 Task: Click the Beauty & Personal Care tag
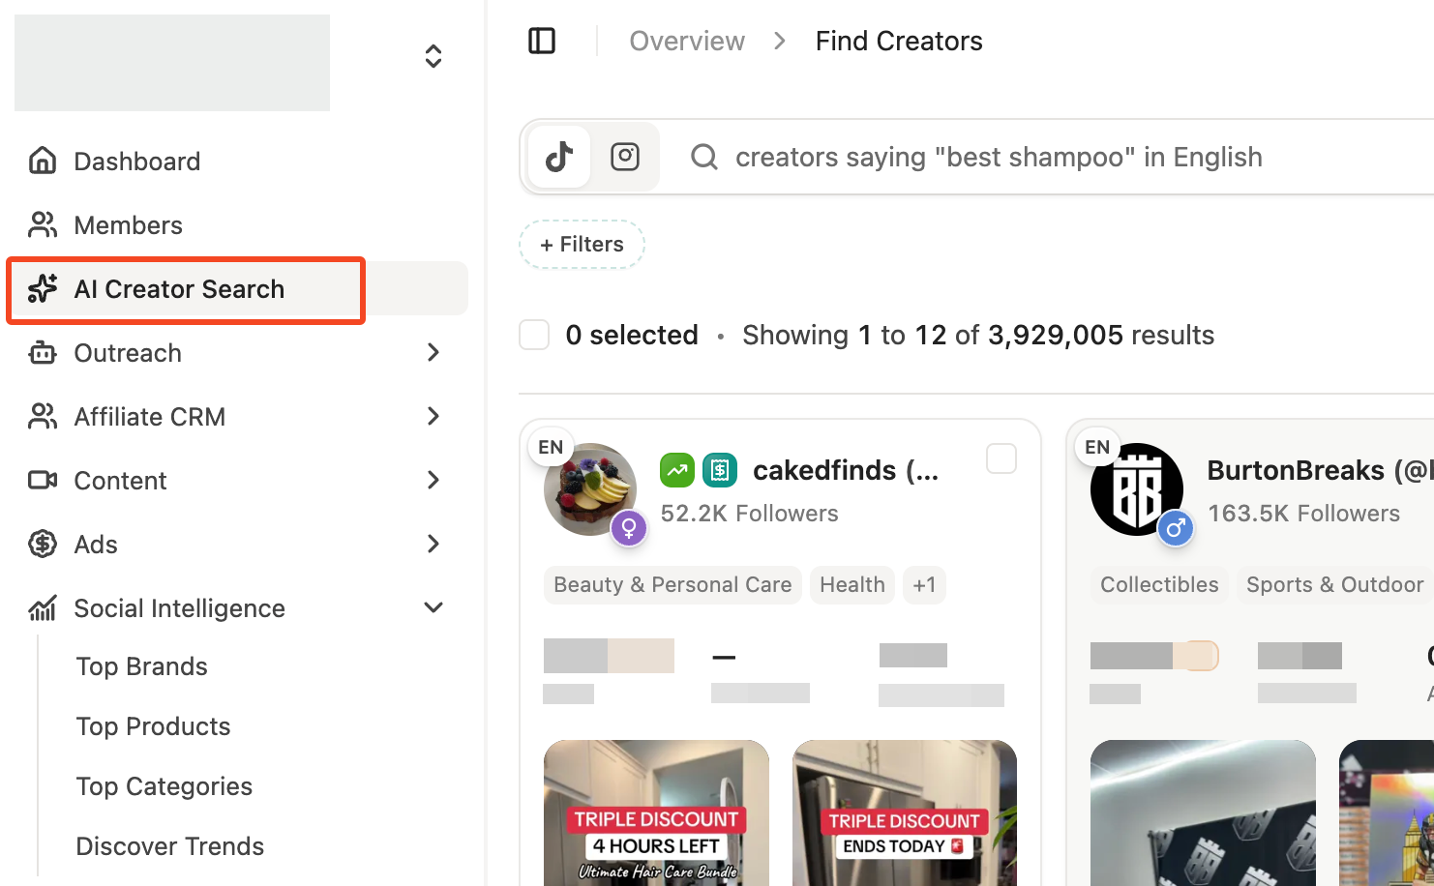(x=672, y=585)
